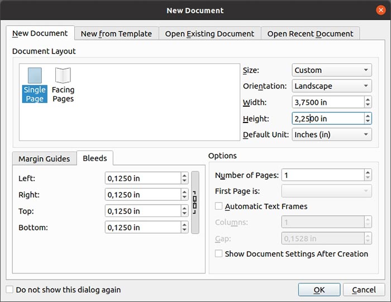Viewport: 391px width, 302px height.
Task: Click the Cancel button
Action: [364, 290]
